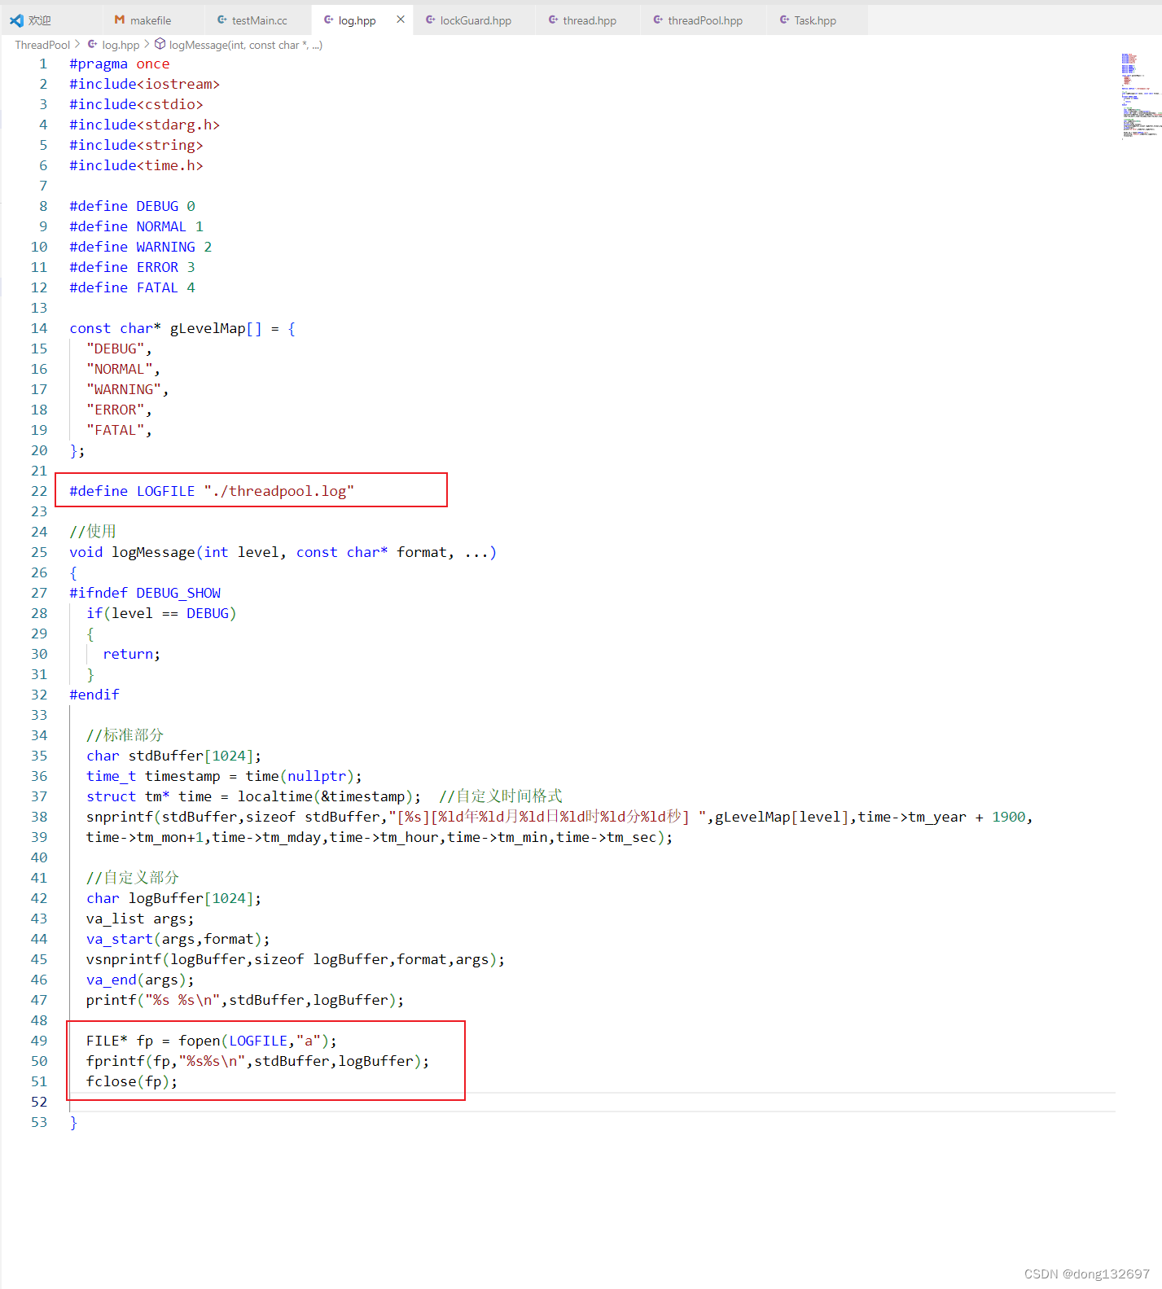Click on '#pragma once' line
The image size is (1162, 1289).
coord(120,64)
